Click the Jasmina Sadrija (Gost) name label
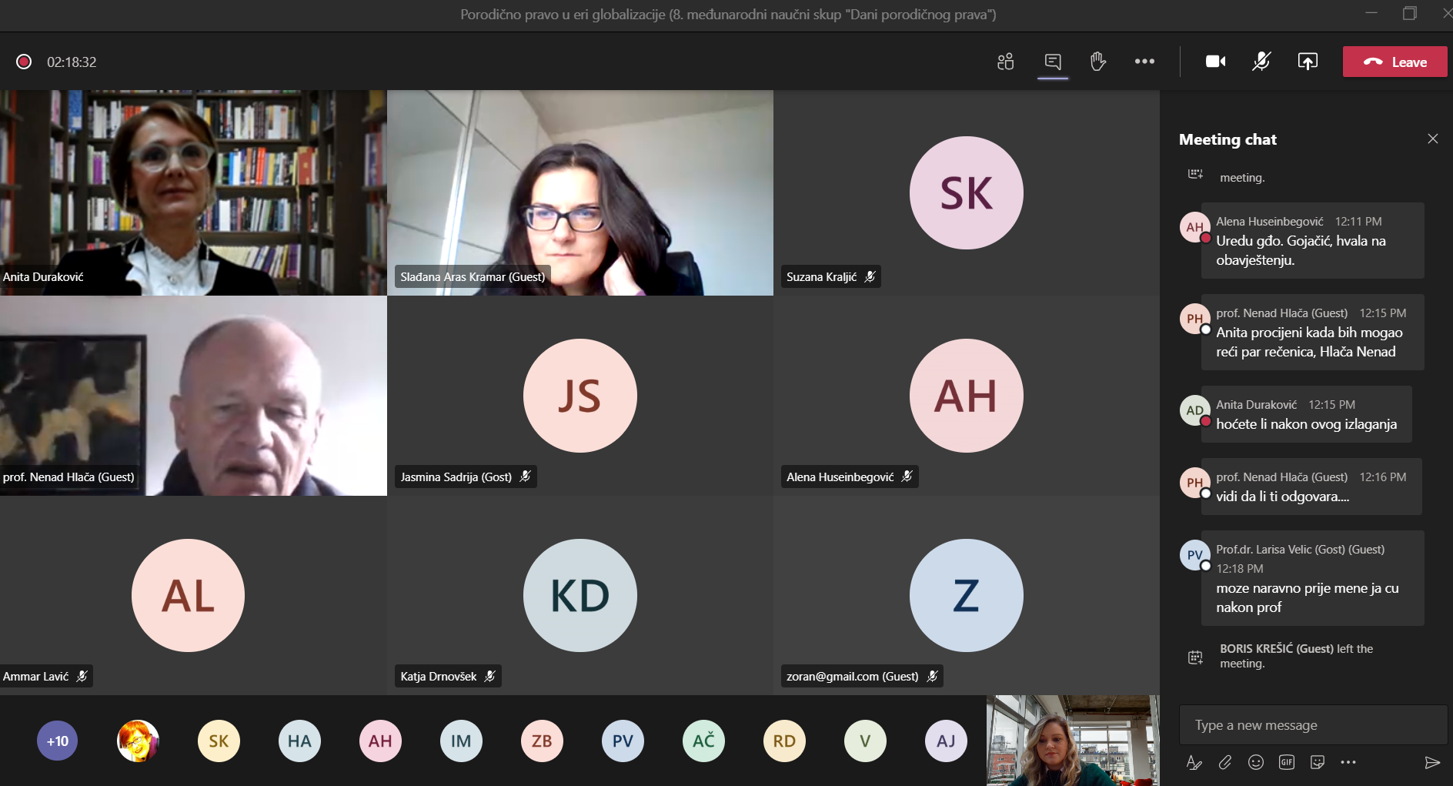 466,477
